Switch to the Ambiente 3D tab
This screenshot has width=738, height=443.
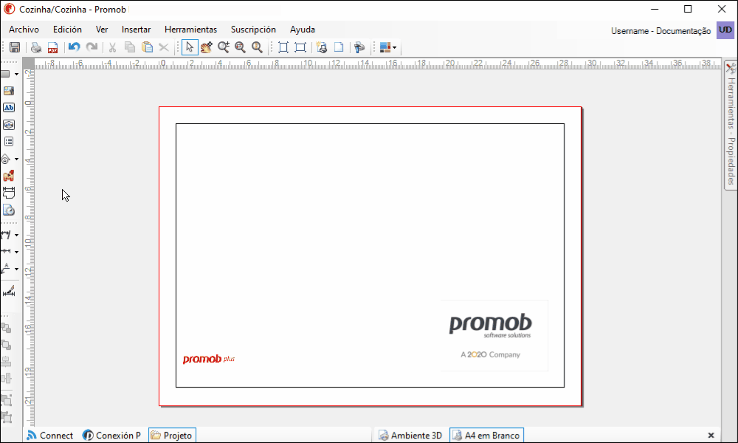(410, 436)
